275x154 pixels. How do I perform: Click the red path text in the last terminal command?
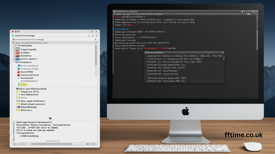156,48
